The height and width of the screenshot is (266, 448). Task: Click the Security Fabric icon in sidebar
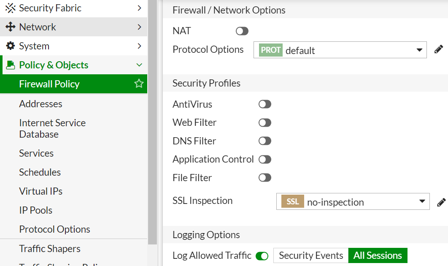[11, 8]
